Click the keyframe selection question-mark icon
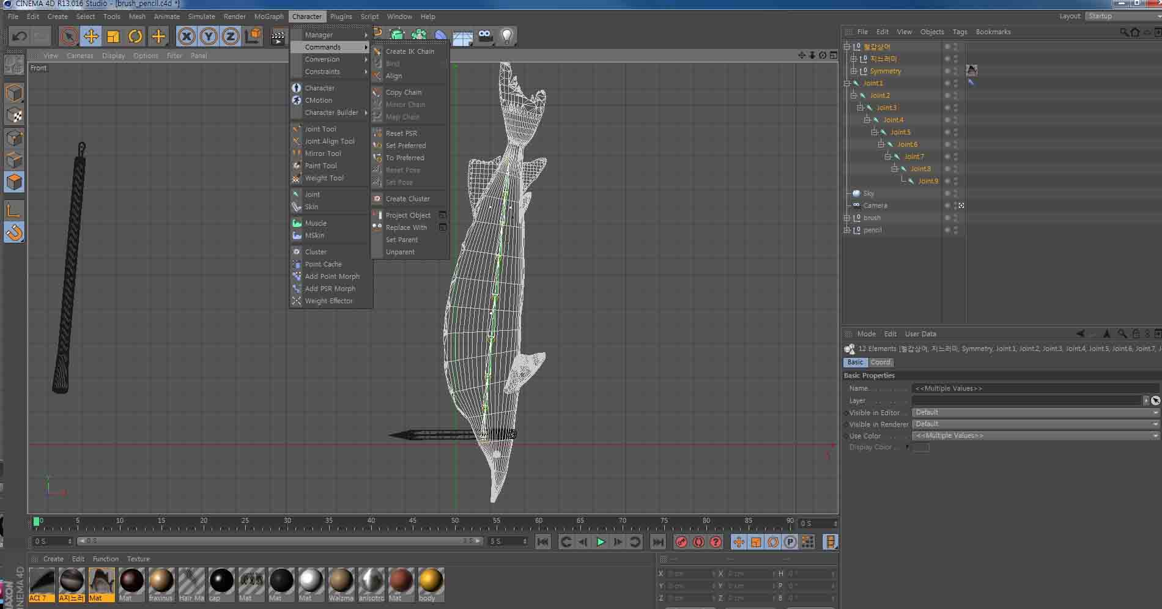 point(716,542)
